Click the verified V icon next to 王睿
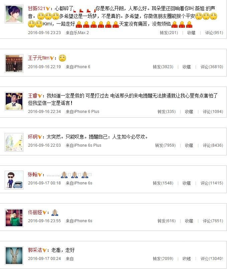Image resolution: width=227 pixels, height=269 pixels. point(40,96)
